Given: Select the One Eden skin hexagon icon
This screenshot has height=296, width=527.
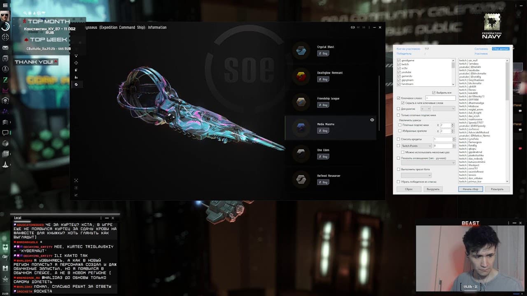Looking at the screenshot, I should click(x=301, y=153).
